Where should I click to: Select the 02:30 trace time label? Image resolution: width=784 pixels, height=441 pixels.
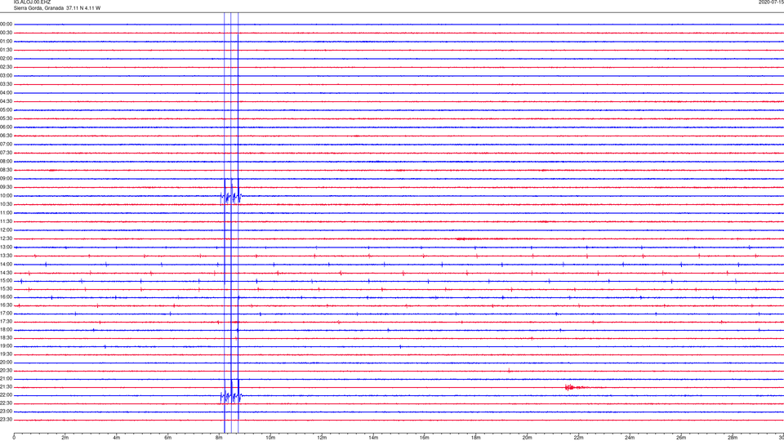pyautogui.click(x=7, y=67)
